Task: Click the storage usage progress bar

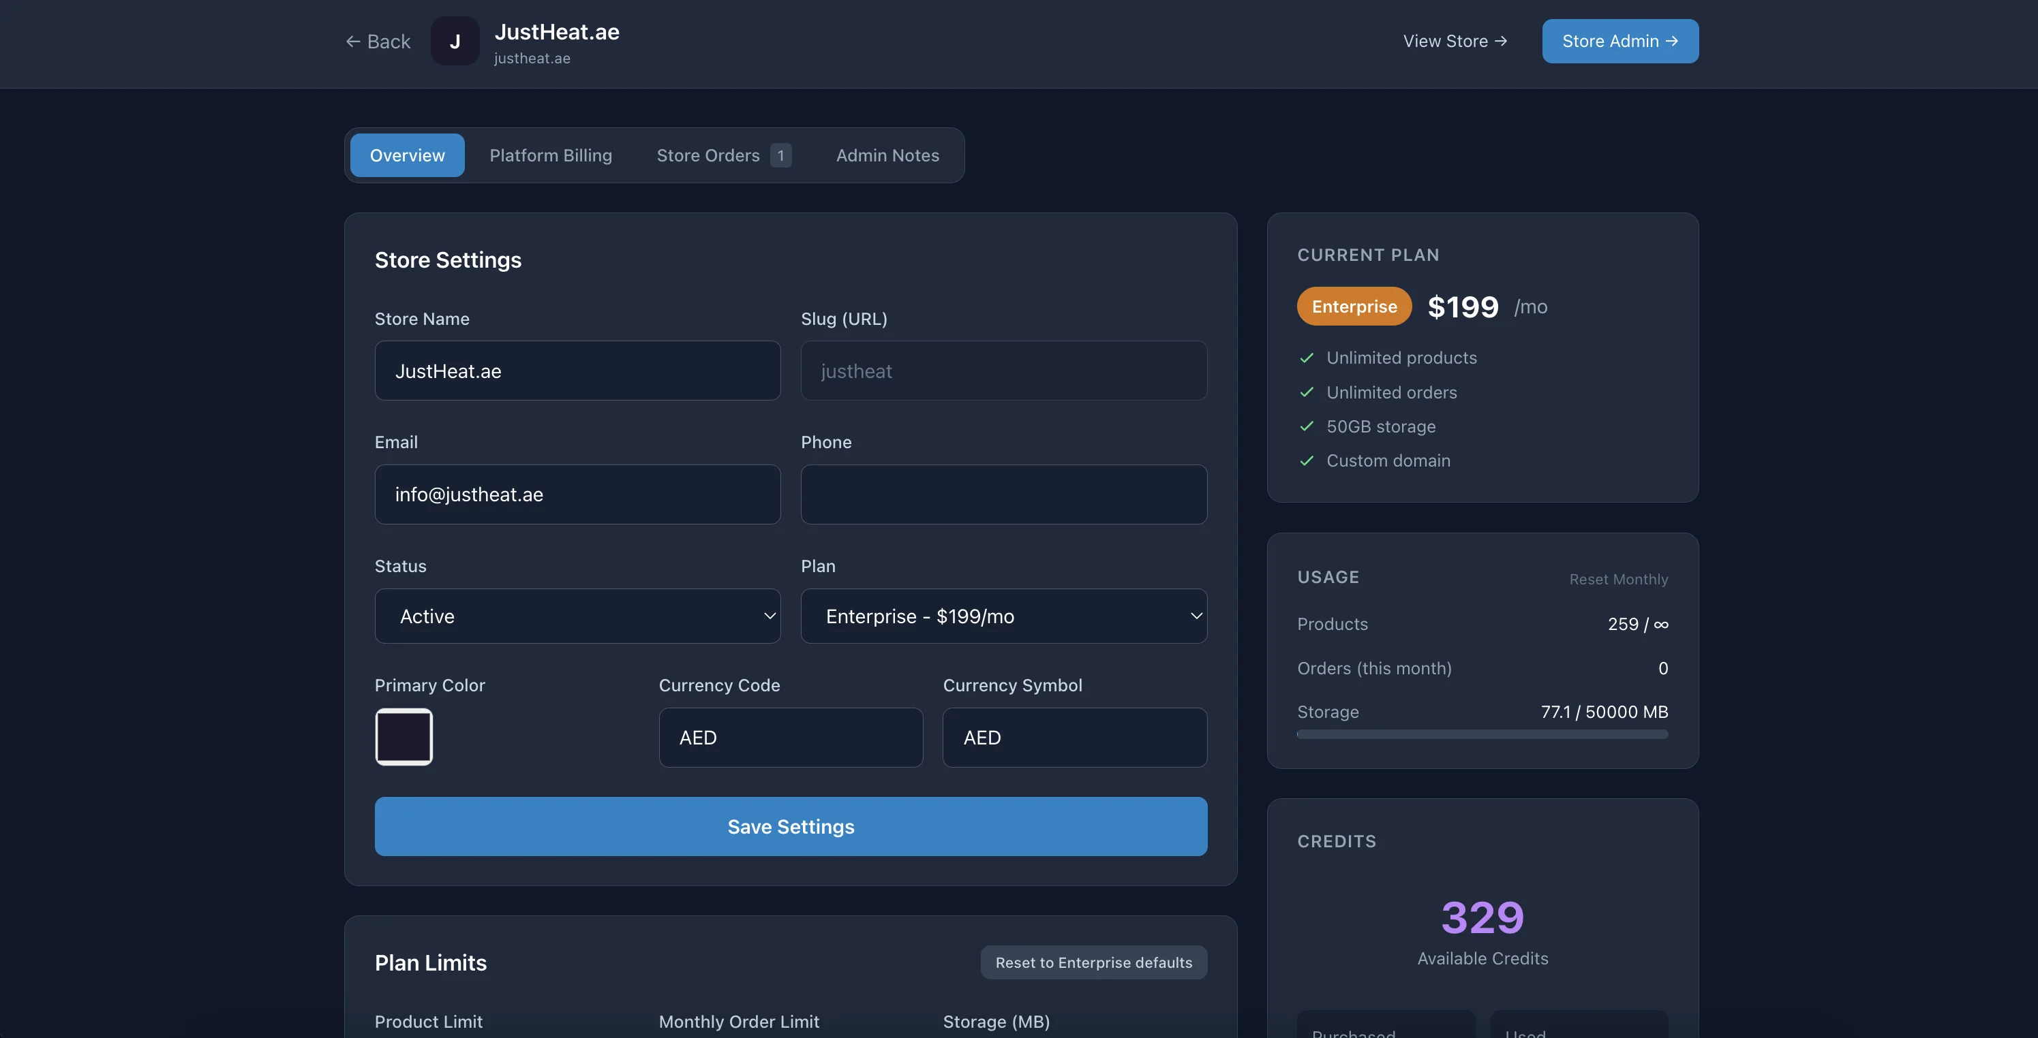Action: coord(1482,734)
